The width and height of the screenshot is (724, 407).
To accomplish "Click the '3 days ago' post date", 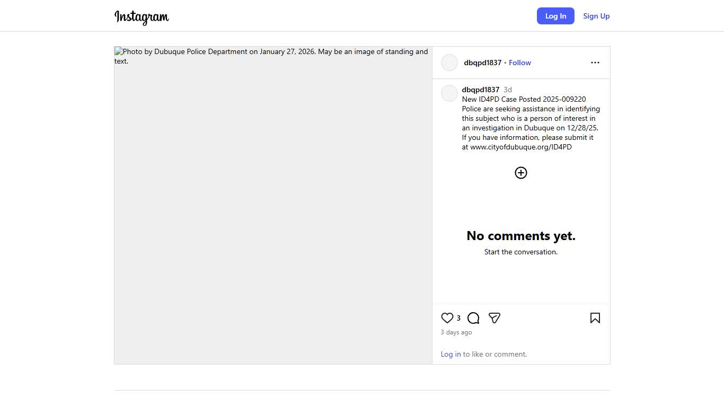I will click(456, 332).
